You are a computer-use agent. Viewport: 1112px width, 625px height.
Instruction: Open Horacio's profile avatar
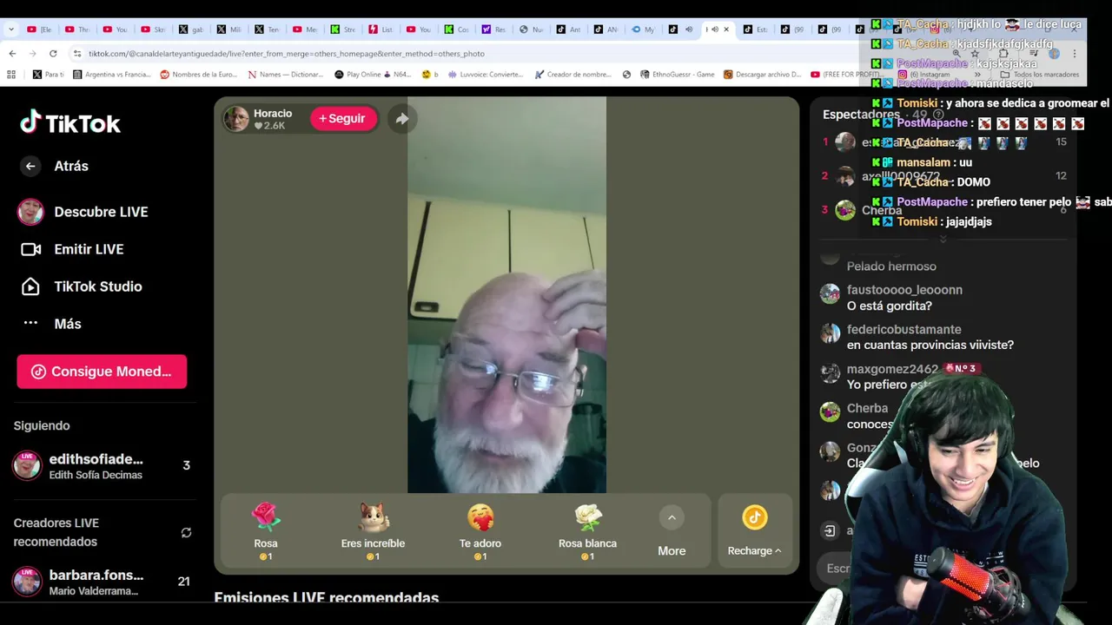click(236, 119)
